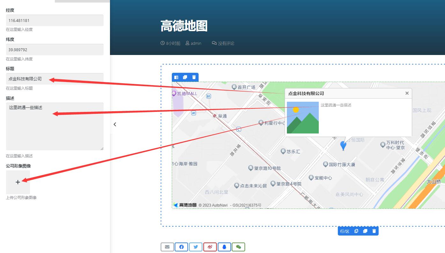The height and width of the screenshot is (253, 445).
Task: Click the 悠乐汇 map point
Action: tap(290, 152)
